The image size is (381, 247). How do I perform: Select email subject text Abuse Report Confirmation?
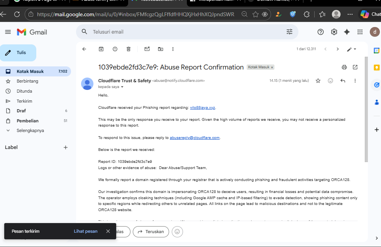(x=202, y=67)
